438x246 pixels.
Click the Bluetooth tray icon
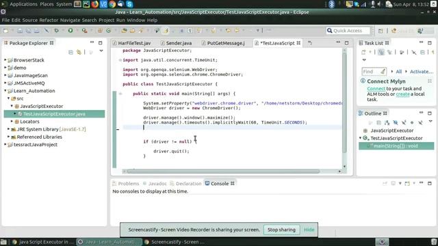pyautogui.click(x=331, y=4)
